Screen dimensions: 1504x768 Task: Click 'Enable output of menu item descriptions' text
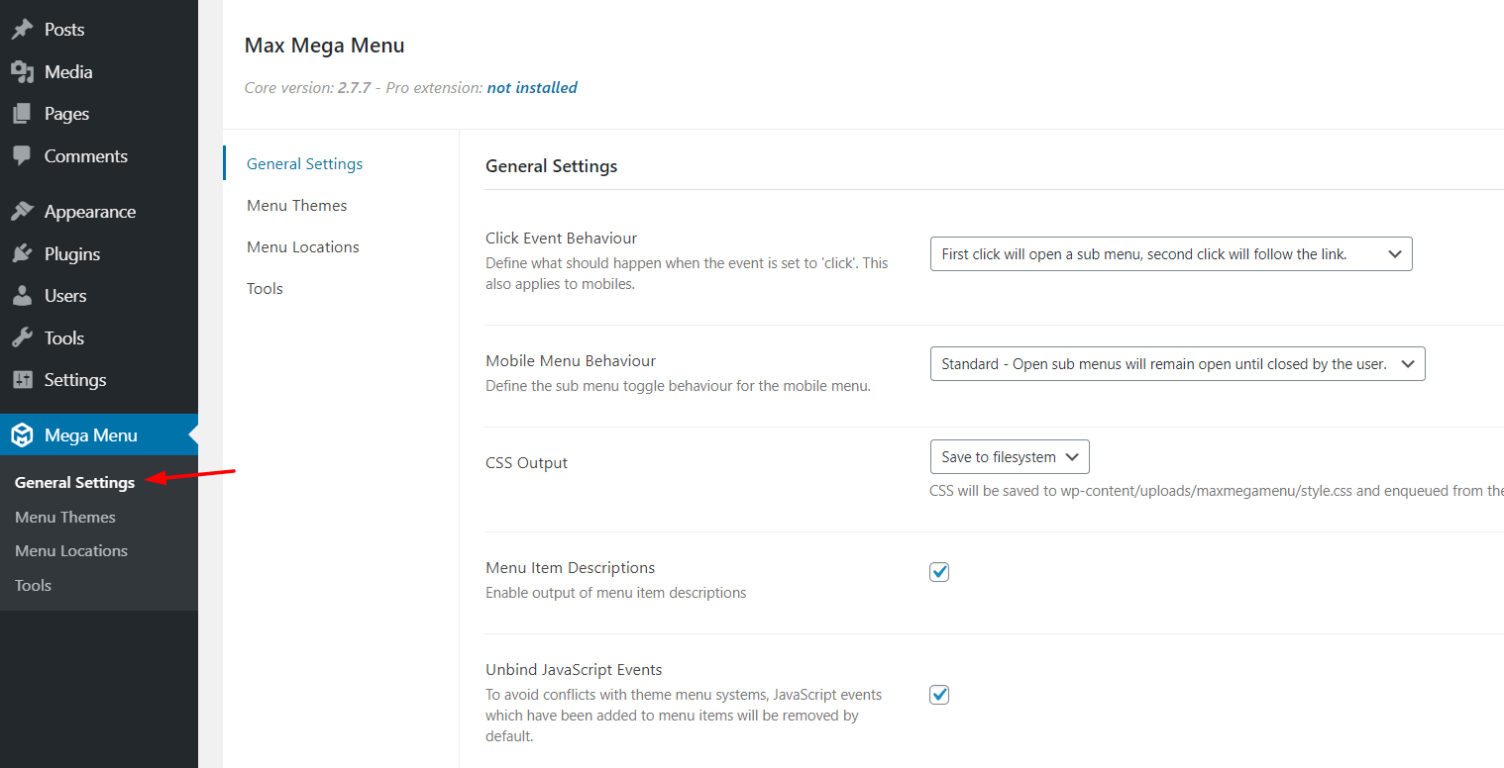coord(616,593)
